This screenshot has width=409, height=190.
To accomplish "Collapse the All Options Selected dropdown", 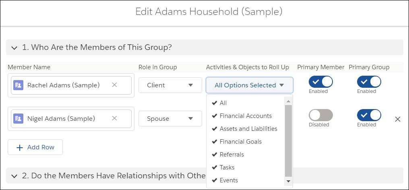I will point(249,85).
